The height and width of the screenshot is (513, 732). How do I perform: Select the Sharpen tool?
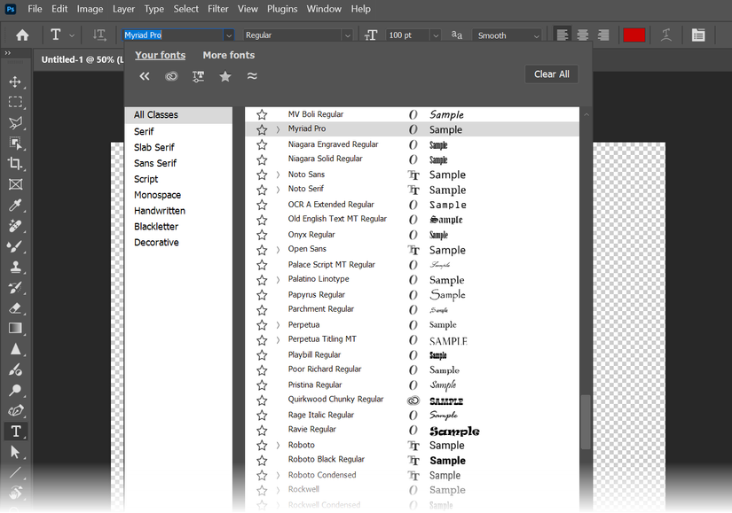click(x=15, y=349)
